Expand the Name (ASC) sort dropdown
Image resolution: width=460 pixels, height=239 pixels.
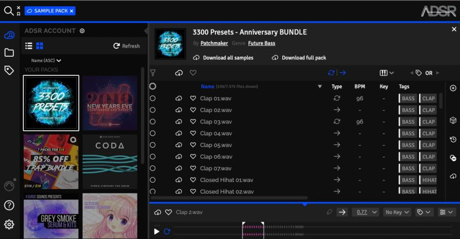click(x=46, y=60)
